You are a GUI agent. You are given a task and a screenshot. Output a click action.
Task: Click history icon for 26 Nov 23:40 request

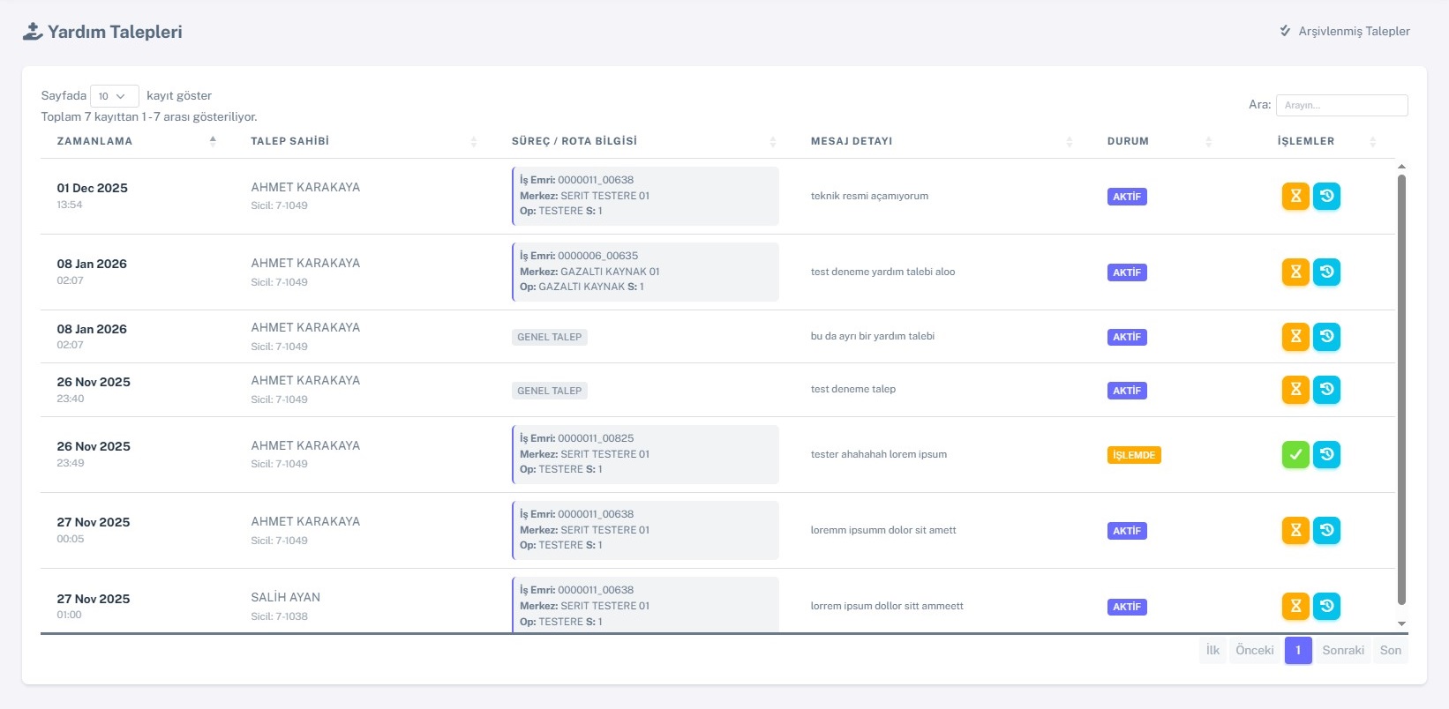1326,389
